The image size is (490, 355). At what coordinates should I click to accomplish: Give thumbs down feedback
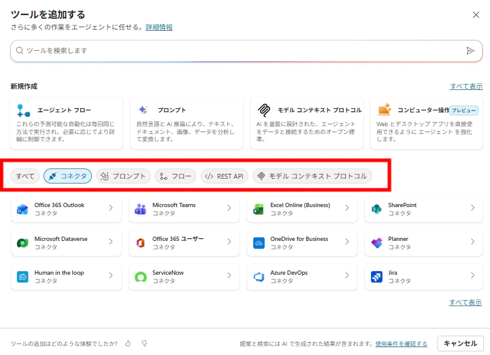pos(144,344)
